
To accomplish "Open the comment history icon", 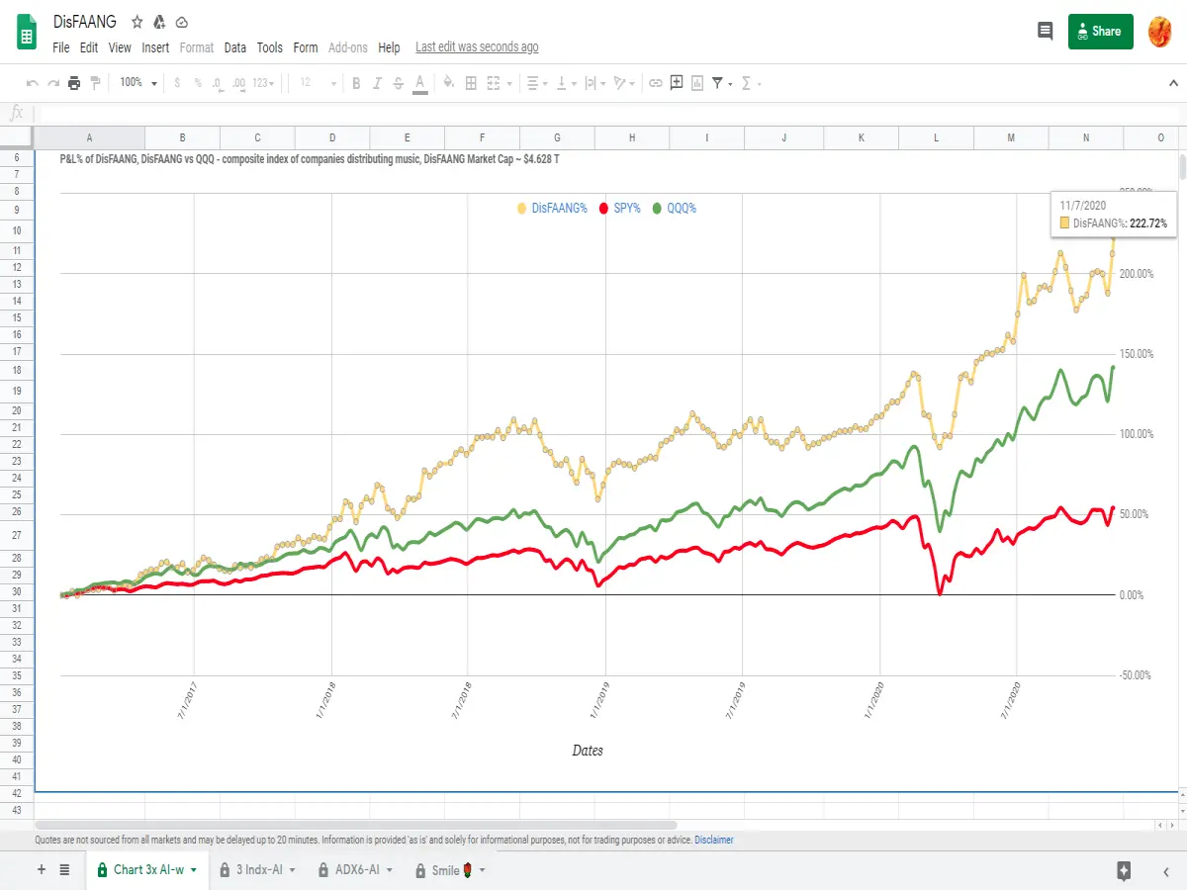I will (1045, 31).
